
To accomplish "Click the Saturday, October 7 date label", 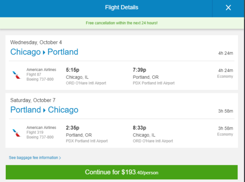I will point(33,100).
